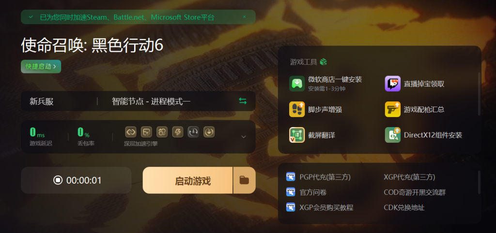Click the 启动游戏 button

[188, 180]
